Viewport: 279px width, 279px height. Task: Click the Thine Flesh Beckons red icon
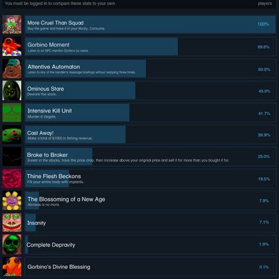click(x=12, y=179)
